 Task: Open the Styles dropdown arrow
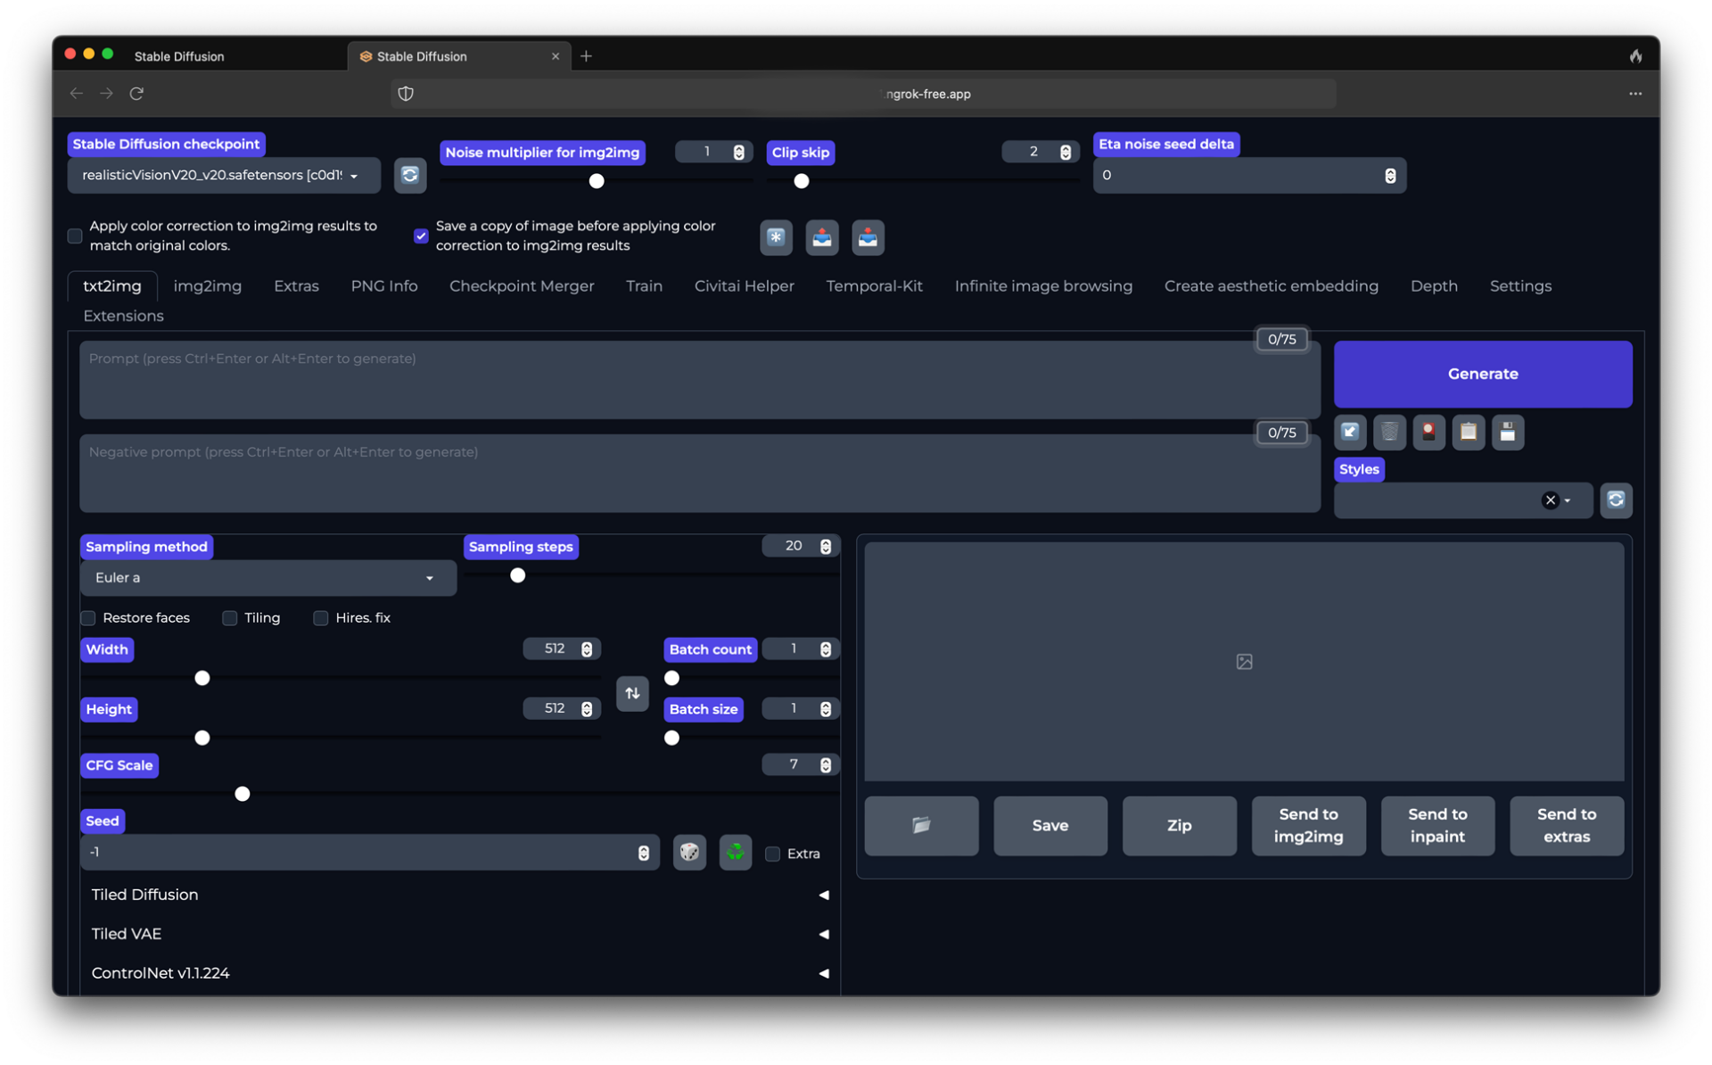1568,500
